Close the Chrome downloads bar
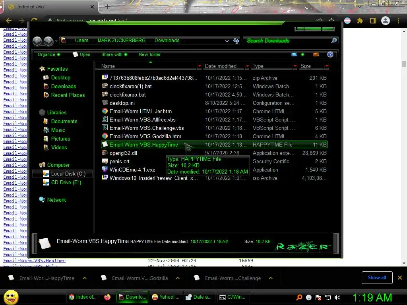The height and width of the screenshot is (305, 407). 400,278
